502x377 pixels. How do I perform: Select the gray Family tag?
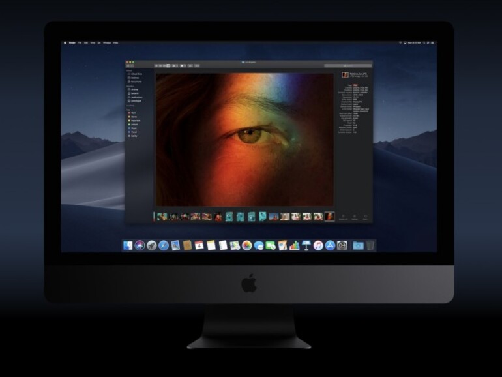point(132,136)
